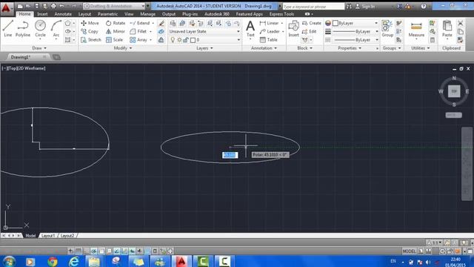Image resolution: width=474 pixels, height=267 pixels.
Task: Switch to the View ribbon tab
Action: tap(129, 14)
